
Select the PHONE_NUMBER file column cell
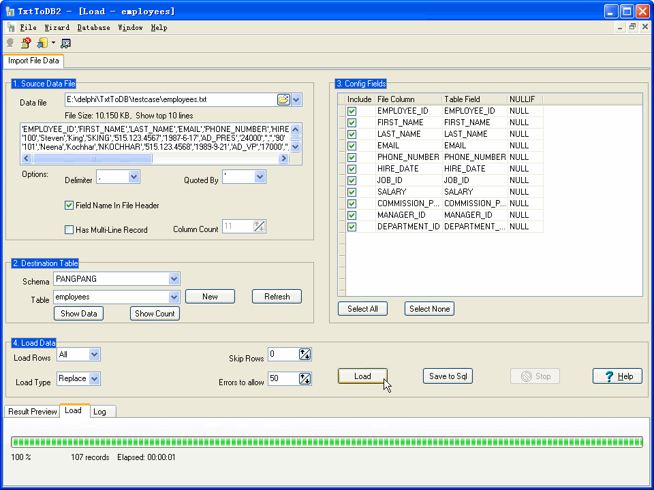(x=408, y=157)
